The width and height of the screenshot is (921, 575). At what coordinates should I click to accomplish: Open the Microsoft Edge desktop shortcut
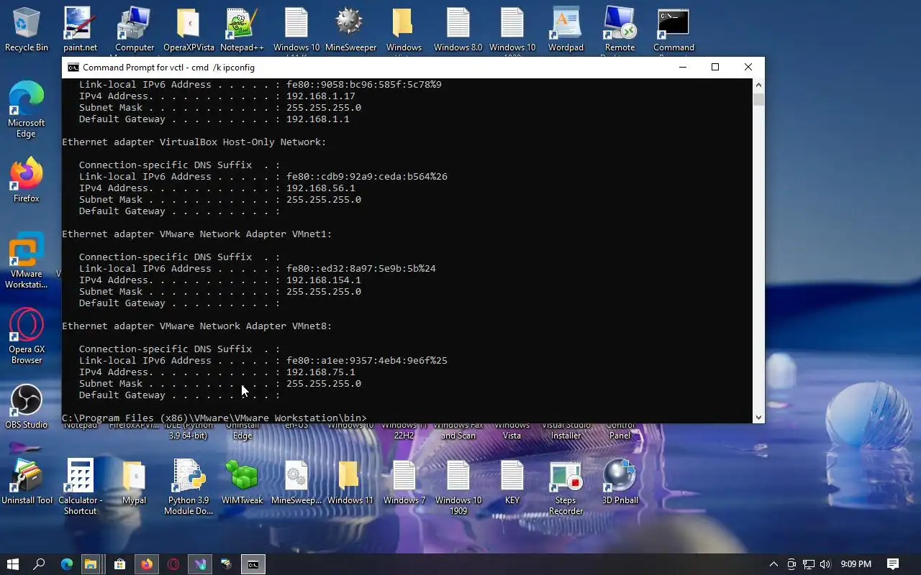point(27,110)
